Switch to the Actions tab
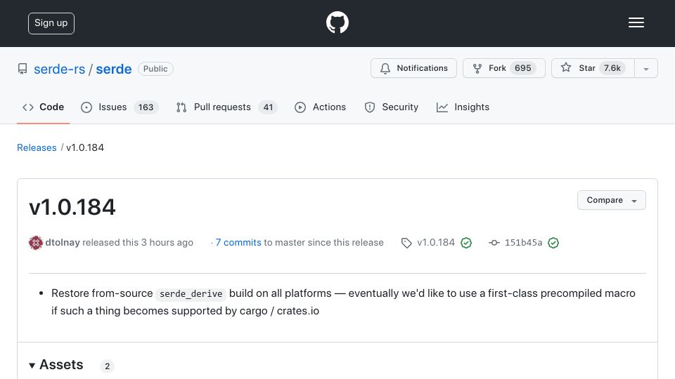This screenshot has width=675, height=379. pos(320,107)
